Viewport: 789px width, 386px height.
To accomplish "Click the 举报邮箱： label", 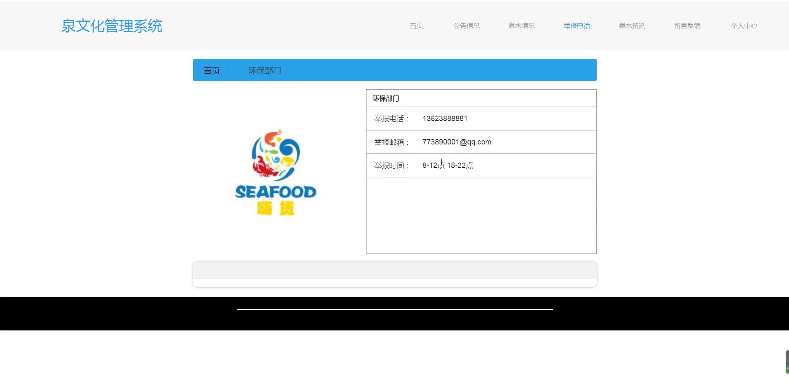I will pyautogui.click(x=392, y=142).
